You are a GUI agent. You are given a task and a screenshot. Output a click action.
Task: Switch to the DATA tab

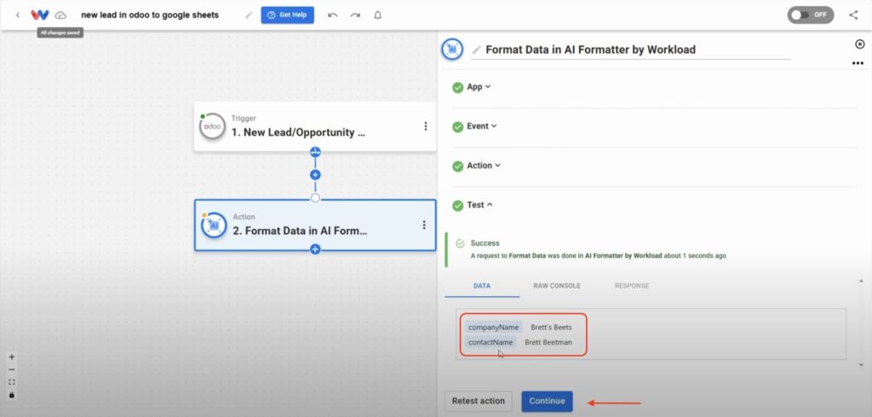[482, 286]
